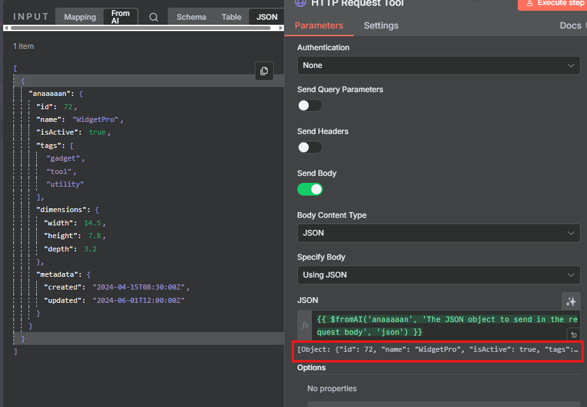The width and height of the screenshot is (587, 407).
Task: Toggle Send Query Parameters switch
Action: point(310,105)
